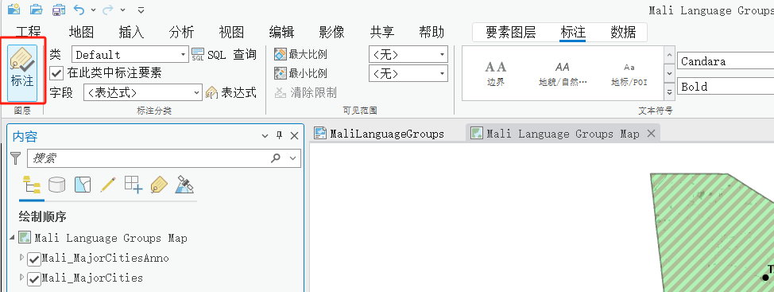Expand the Mali_MajorCitiesAnno layer
This screenshot has height=292, width=774.
(x=21, y=258)
